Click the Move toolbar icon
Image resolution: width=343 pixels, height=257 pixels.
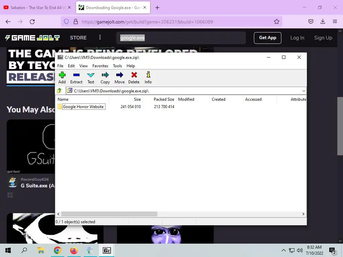[120, 78]
